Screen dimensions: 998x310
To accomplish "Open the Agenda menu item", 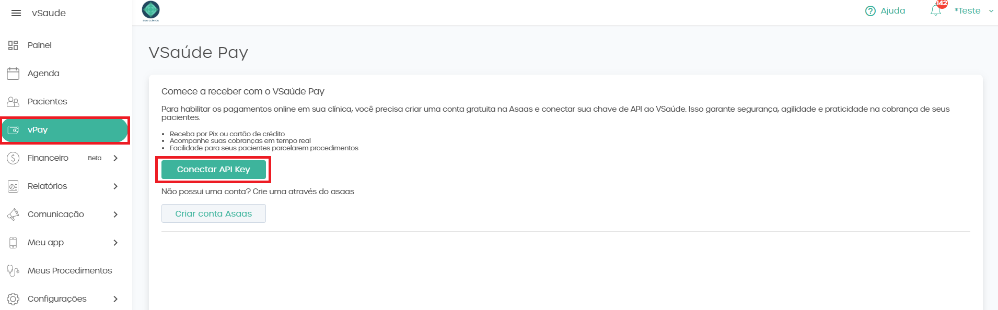I will click(x=64, y=74).
